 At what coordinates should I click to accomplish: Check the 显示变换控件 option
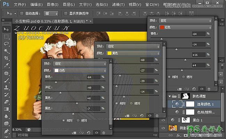pos(65,13)
